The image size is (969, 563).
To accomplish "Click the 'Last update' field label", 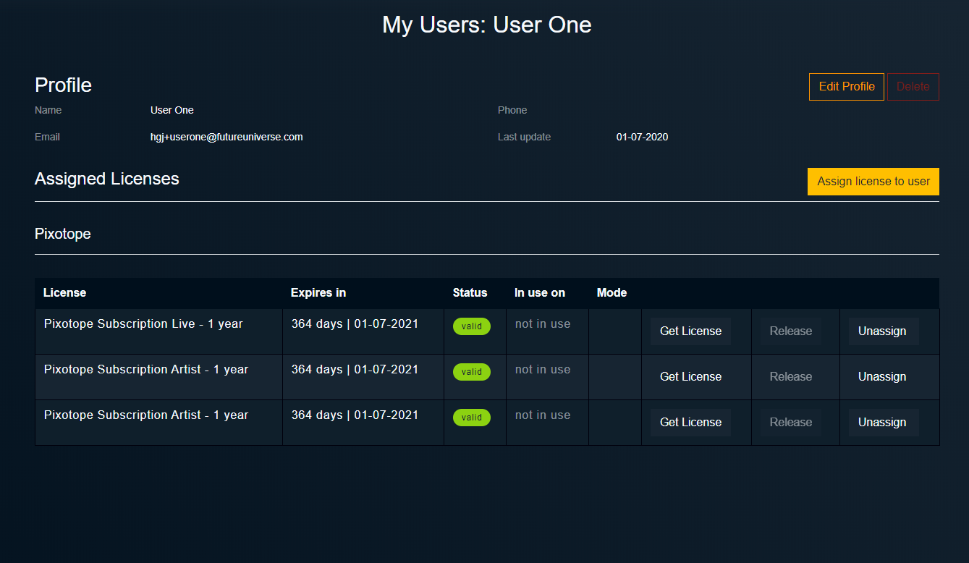I will coord(524,137).
